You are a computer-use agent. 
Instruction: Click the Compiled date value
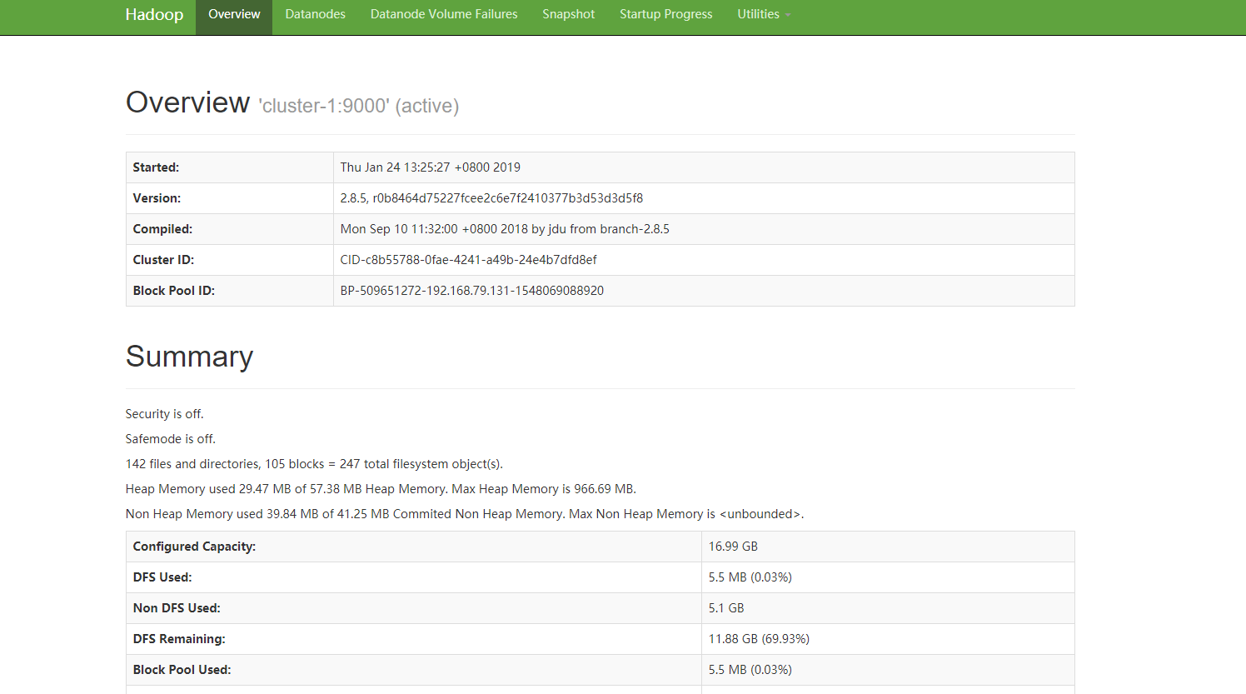[x=505, y=229]
